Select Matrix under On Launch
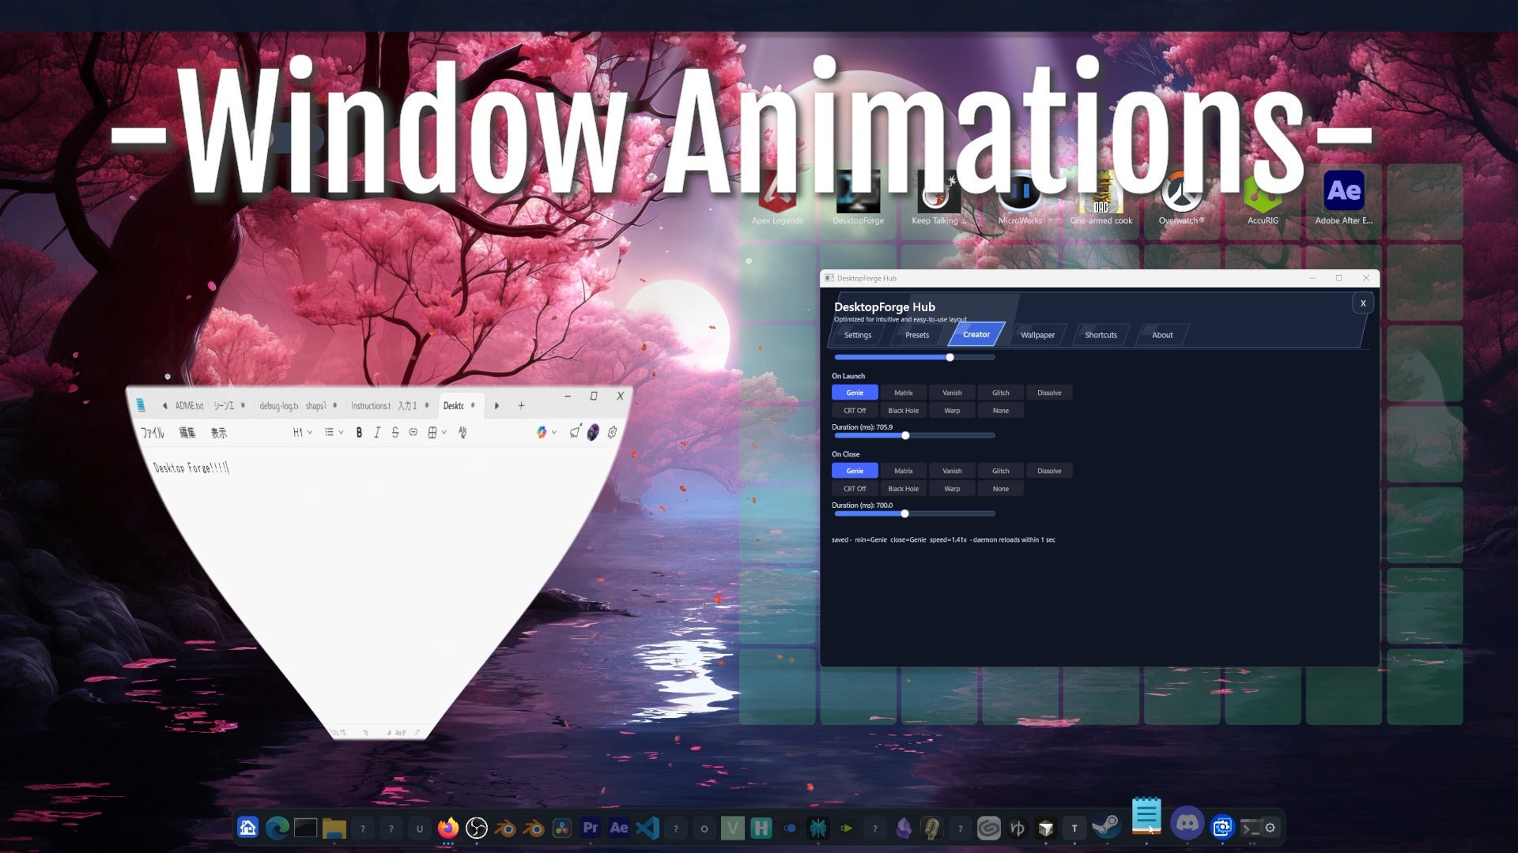The height and width of the screenshot is (853, 1518). coord(903,393)
